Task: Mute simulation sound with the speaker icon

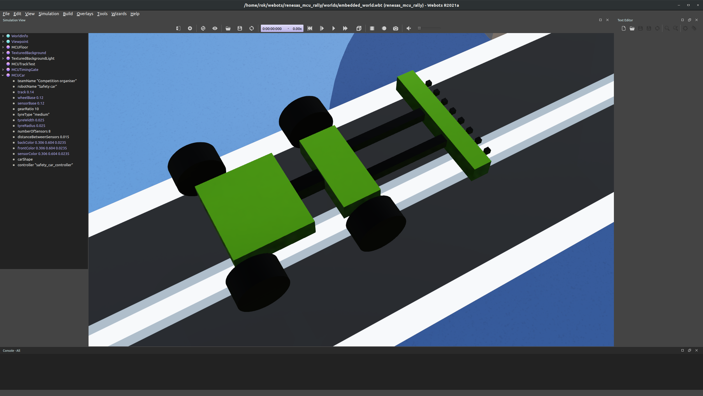Action: point(408,28)
